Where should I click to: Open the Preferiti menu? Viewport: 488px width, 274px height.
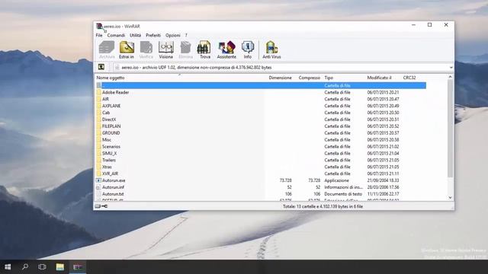point(153,36)
